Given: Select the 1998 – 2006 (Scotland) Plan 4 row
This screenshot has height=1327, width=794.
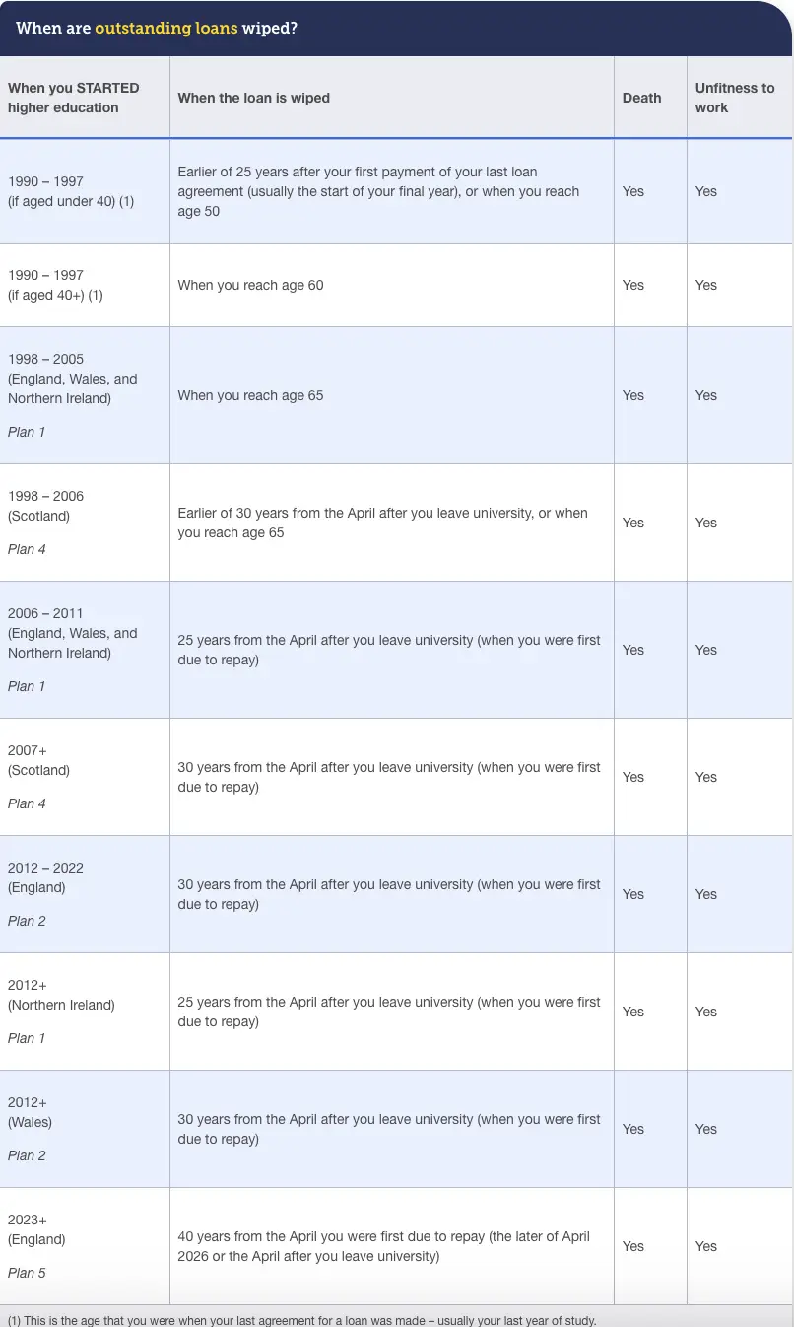Looking at the screenshot, I should click(396, 523).
